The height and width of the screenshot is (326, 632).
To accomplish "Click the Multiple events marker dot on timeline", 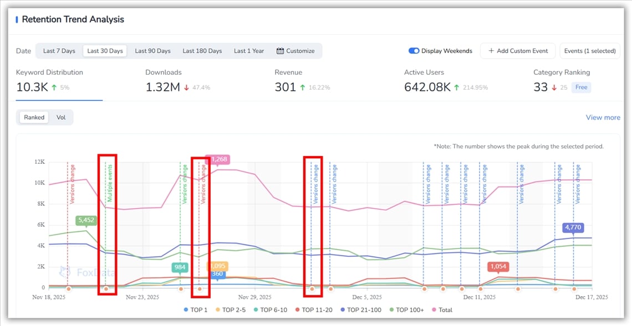I will point(106,289).
